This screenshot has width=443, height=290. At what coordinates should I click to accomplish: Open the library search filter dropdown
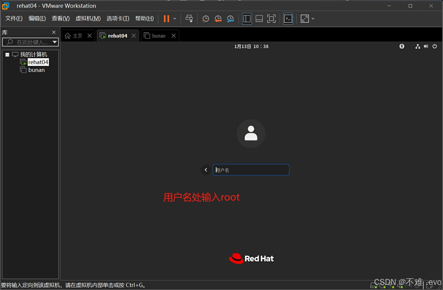click(55, 42)
